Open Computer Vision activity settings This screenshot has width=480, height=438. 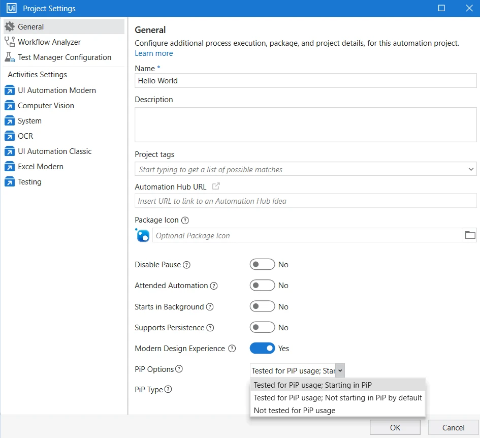tap(64, 106)
